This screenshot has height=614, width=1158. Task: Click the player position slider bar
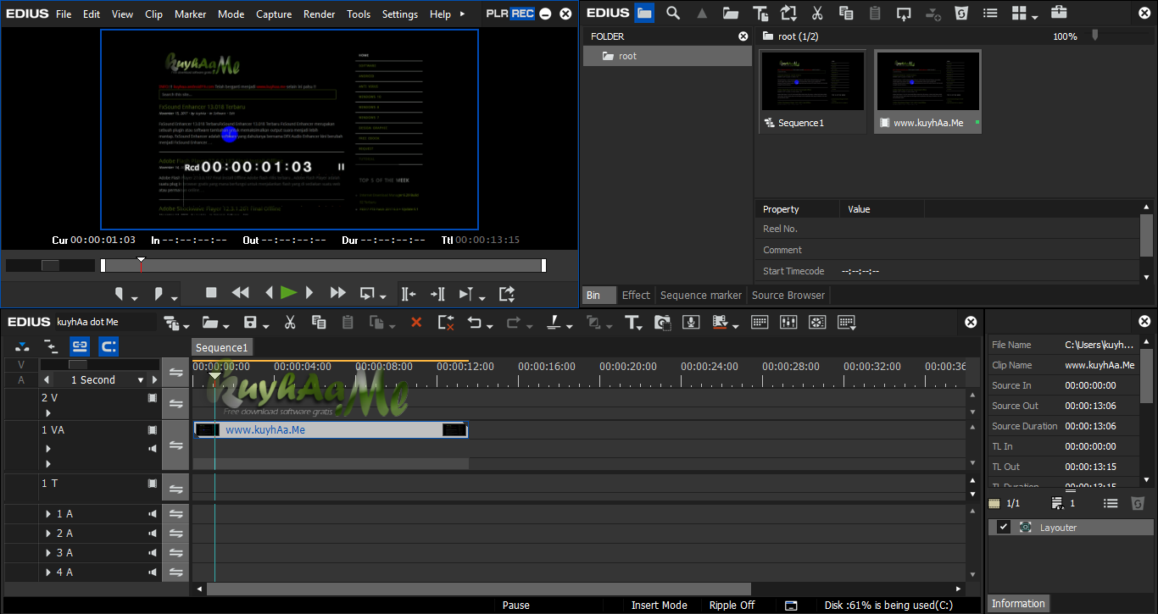coord(322,265)
